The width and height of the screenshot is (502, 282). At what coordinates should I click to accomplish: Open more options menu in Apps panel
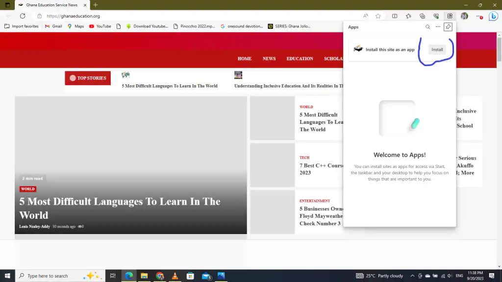pyautogui.click(x=438, y=27)
